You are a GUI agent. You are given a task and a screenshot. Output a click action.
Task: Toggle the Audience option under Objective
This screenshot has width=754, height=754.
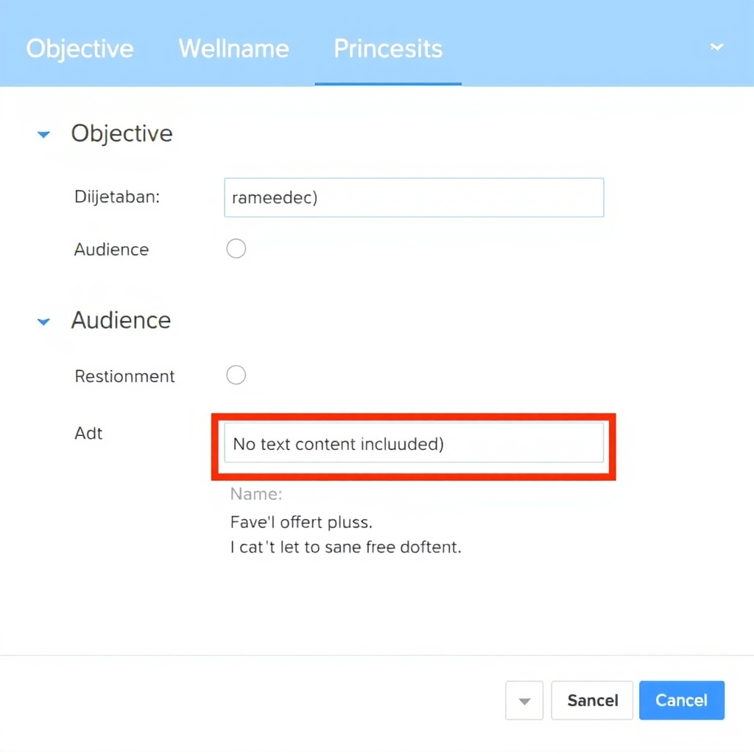(x=236, y=248)
